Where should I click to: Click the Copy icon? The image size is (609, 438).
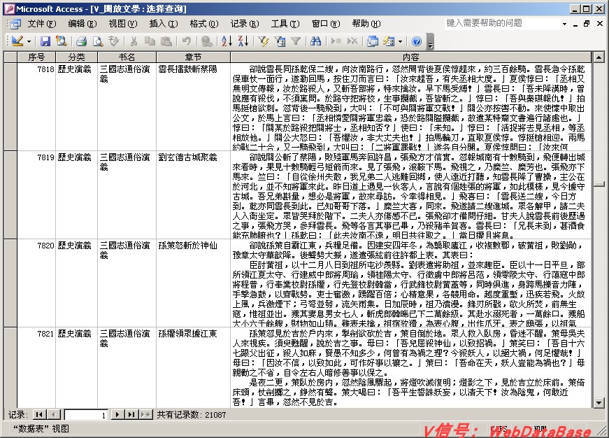click(x=150, y=41)
